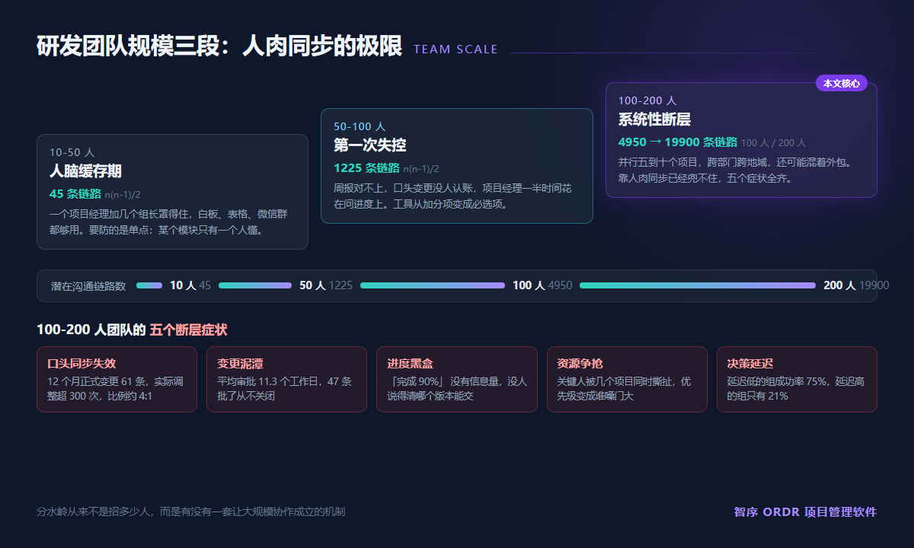This screenshot has height=548, width=914.
Task: Click the 智序 ORDR 项目管理软件 brand link
Action: point(806,512)
